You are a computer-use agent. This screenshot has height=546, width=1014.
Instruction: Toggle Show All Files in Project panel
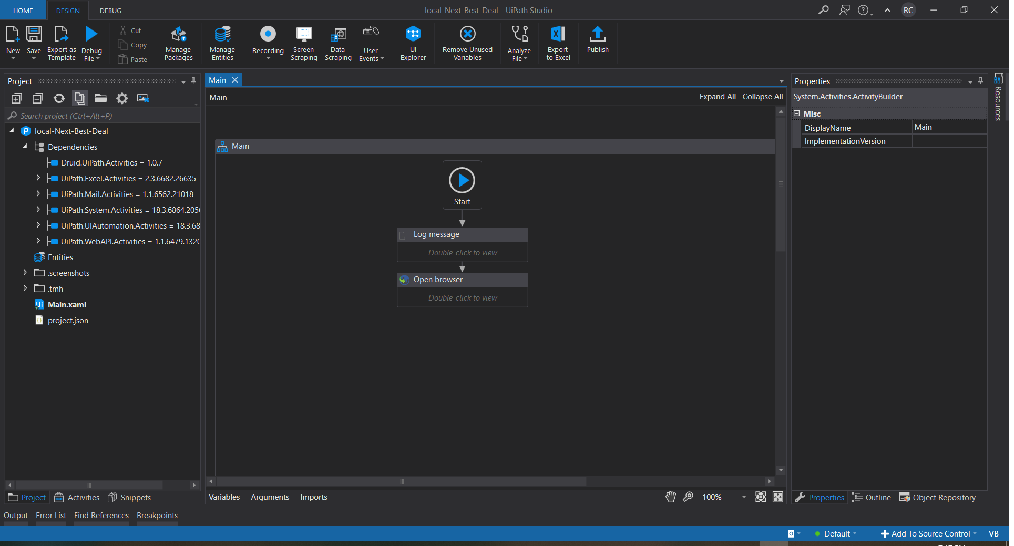[x=80, y=98]
